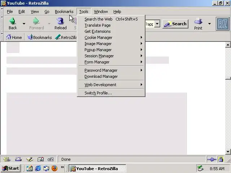Expand the quick launch overflow chevron
This screenshot has height=173, width=231.
[62, 167]
